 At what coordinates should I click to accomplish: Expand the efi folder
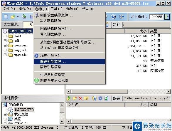coord(5,41)
